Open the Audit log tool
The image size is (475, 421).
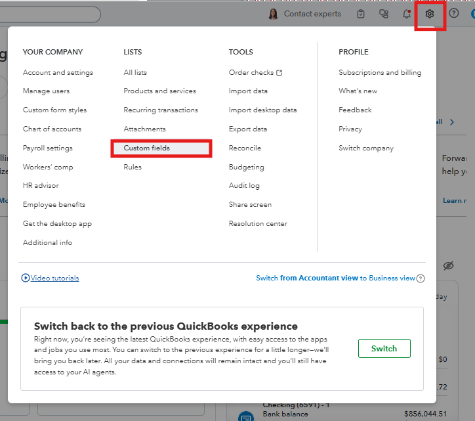(x=244, y=186)
